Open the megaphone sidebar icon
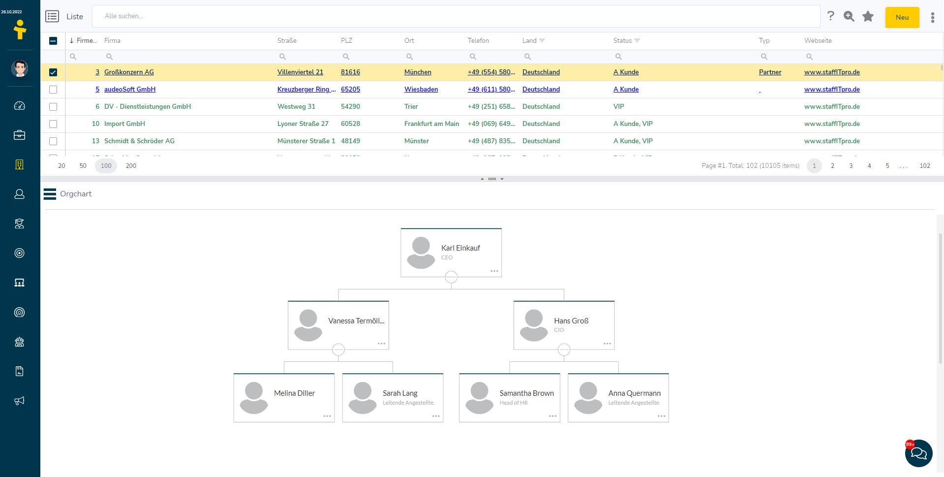This screenshot has width=944, height=477. click(x=20, y=401)
